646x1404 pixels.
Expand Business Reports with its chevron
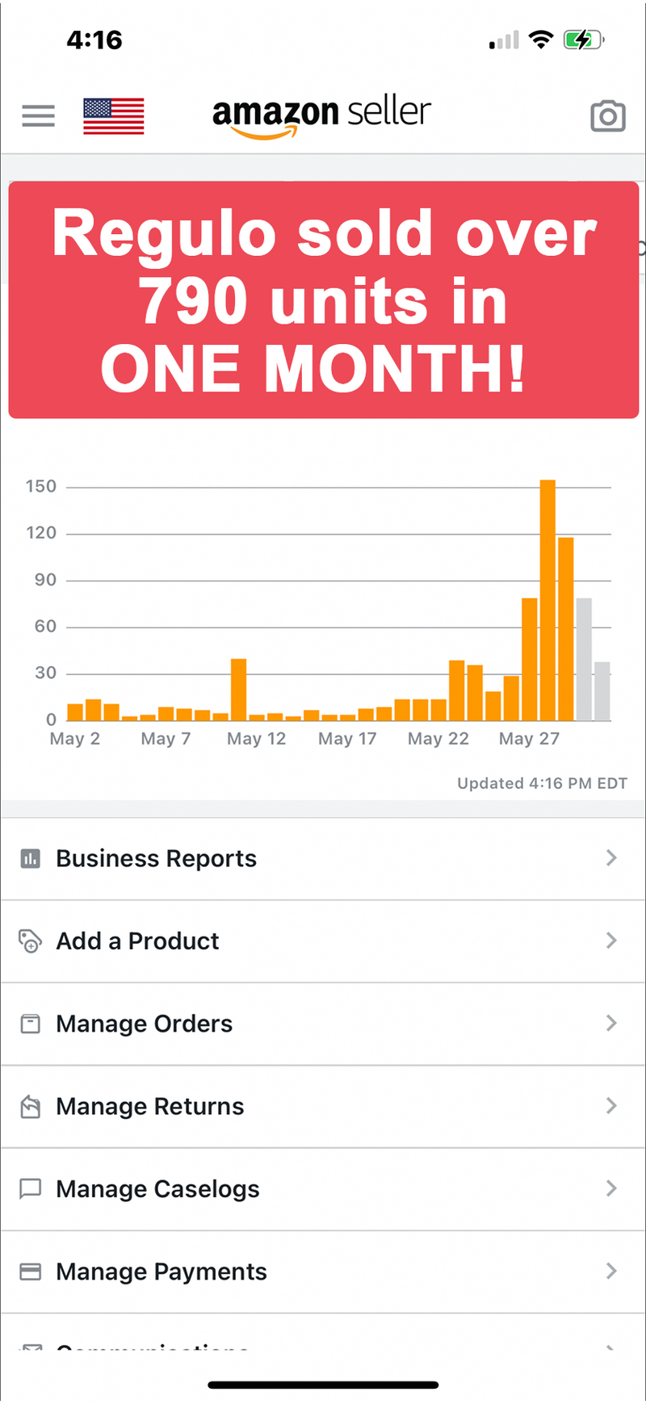[x=611, y=858]
